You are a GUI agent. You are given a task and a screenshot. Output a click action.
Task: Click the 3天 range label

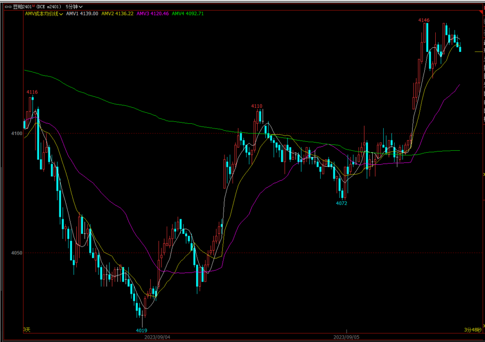(27, 329)
